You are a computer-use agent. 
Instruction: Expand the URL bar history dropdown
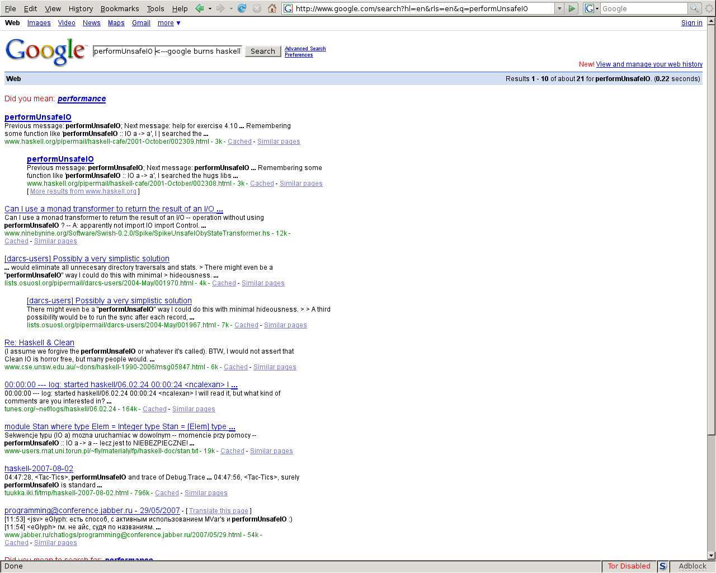(x=559, y=8)
